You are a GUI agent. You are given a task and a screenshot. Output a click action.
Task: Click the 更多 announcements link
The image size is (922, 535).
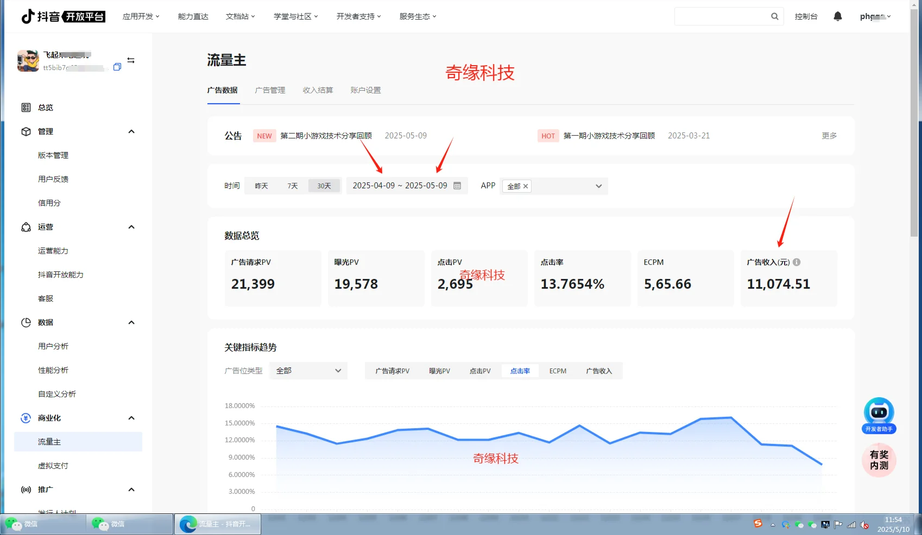point(829,136)
